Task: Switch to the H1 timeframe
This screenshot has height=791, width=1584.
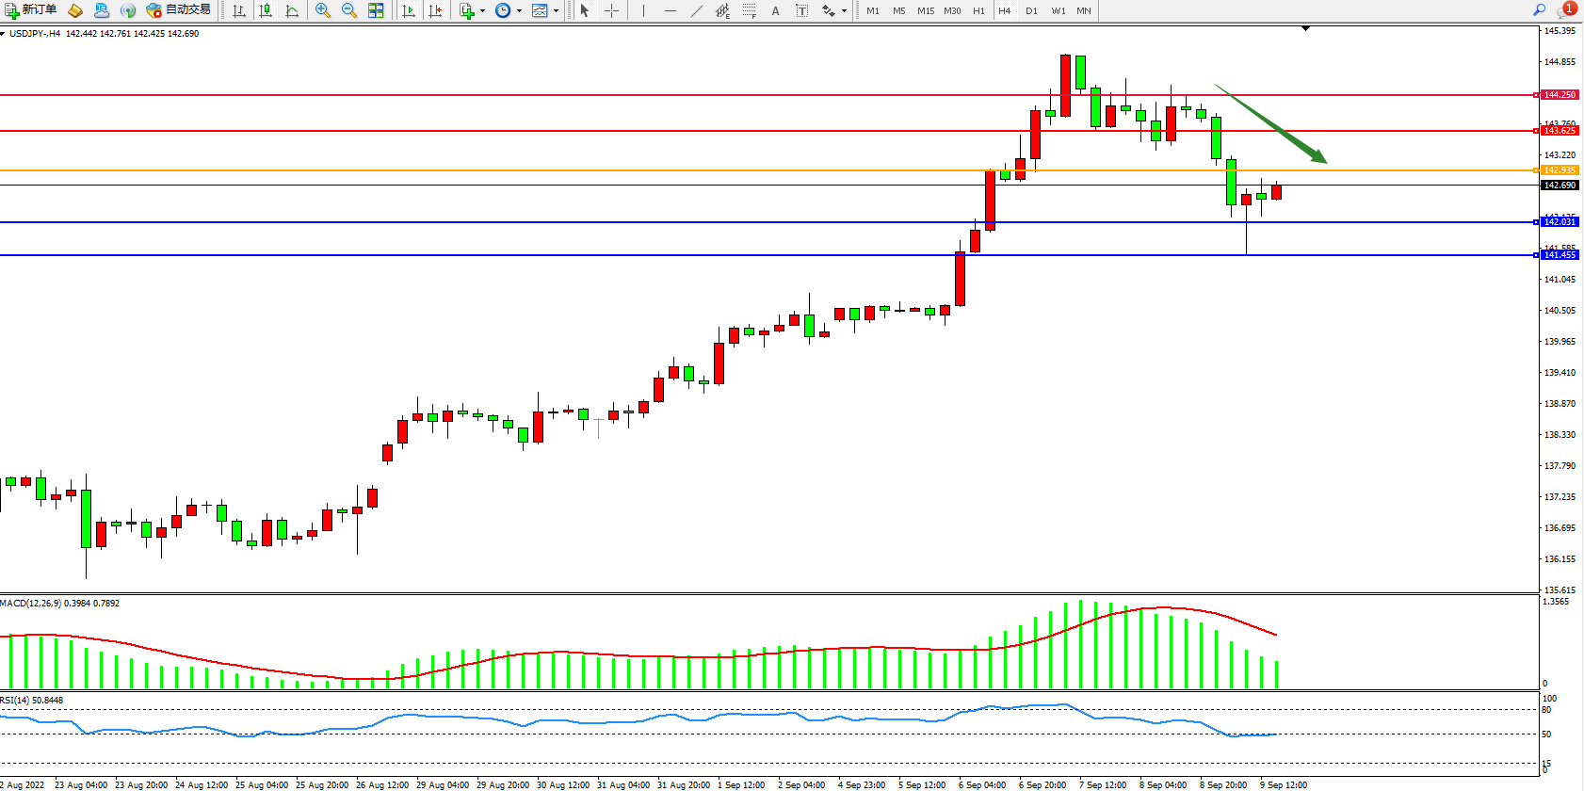Action: click(978, 10)
